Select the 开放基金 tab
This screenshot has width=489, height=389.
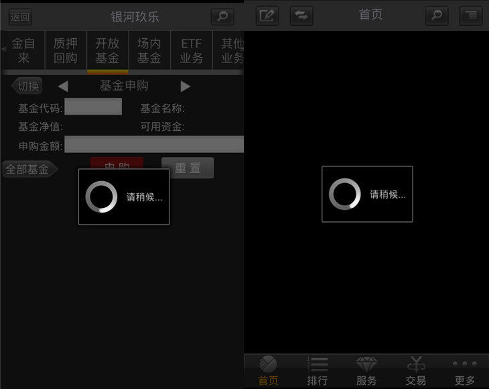tap(107, 51)
